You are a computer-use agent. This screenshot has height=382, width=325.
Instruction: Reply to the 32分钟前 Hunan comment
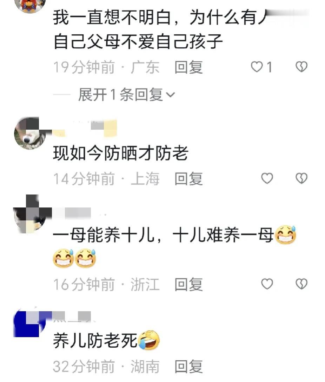pos(188,366)
